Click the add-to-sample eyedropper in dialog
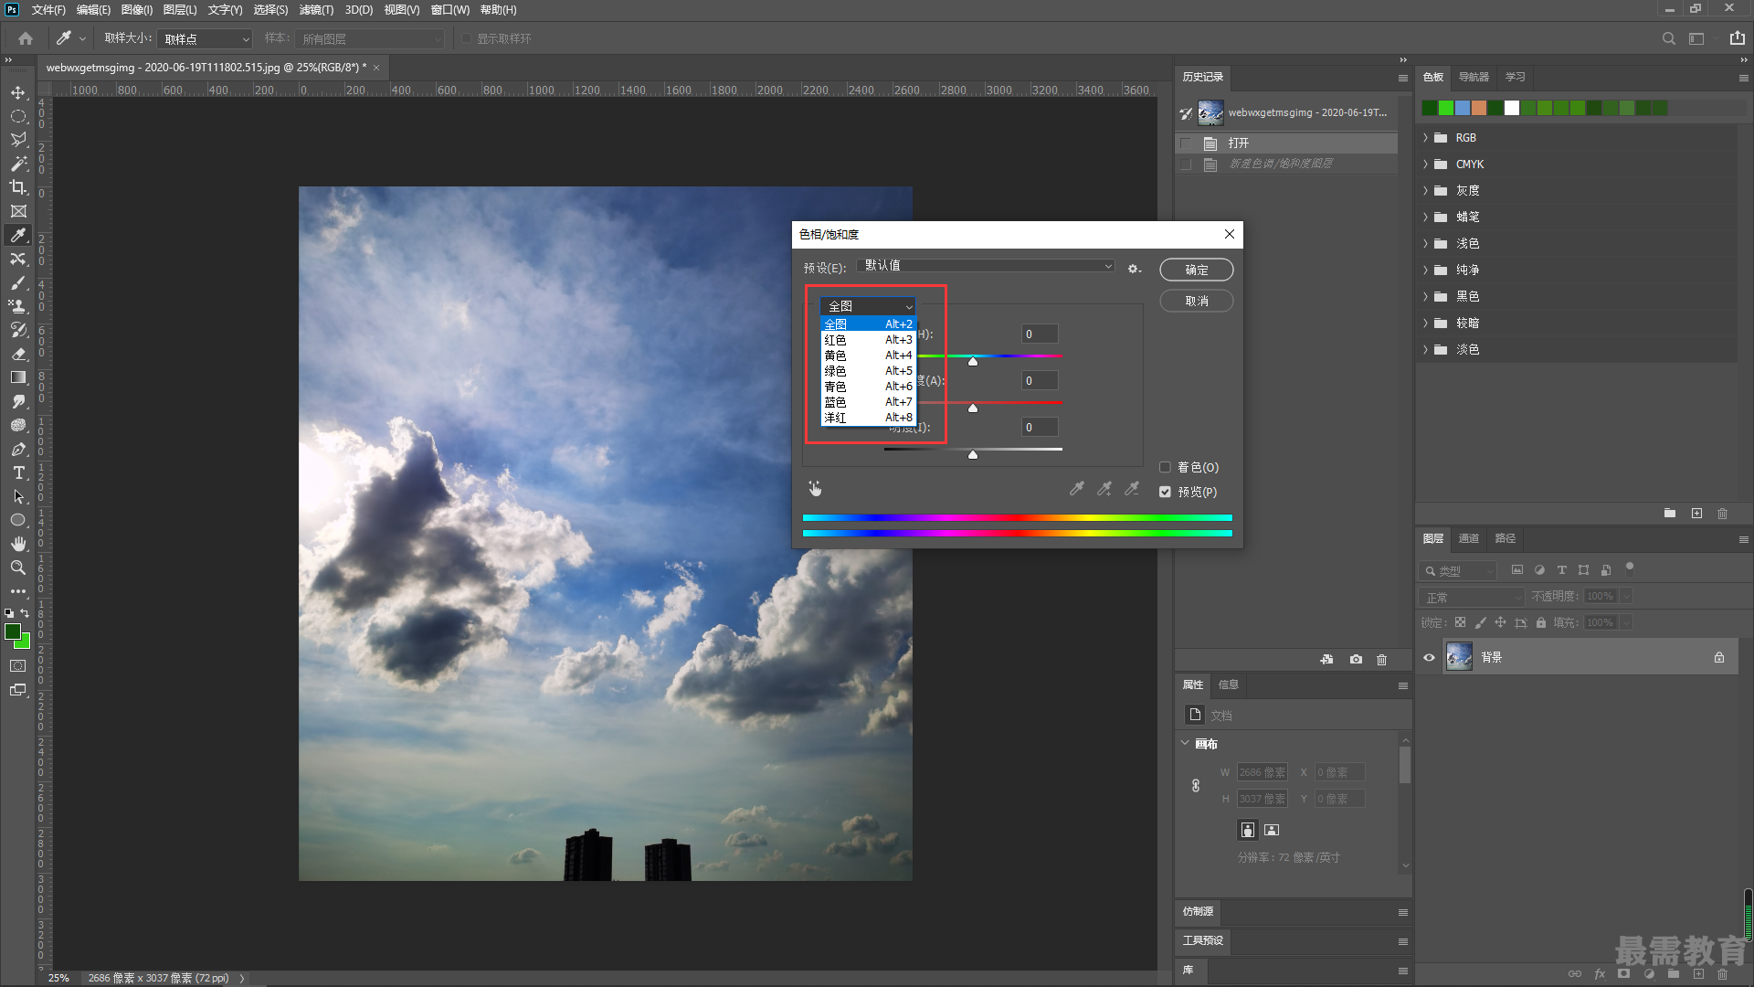 (1104, 489)
